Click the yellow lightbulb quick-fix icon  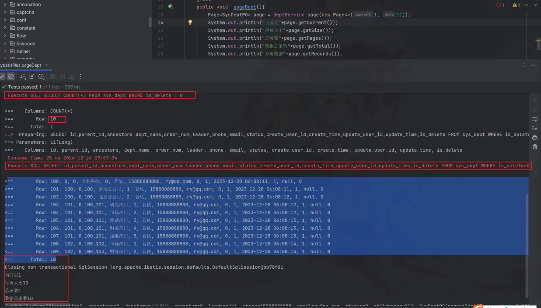[190, 22]
